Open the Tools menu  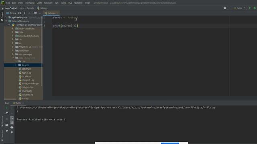tap(63, 3)
